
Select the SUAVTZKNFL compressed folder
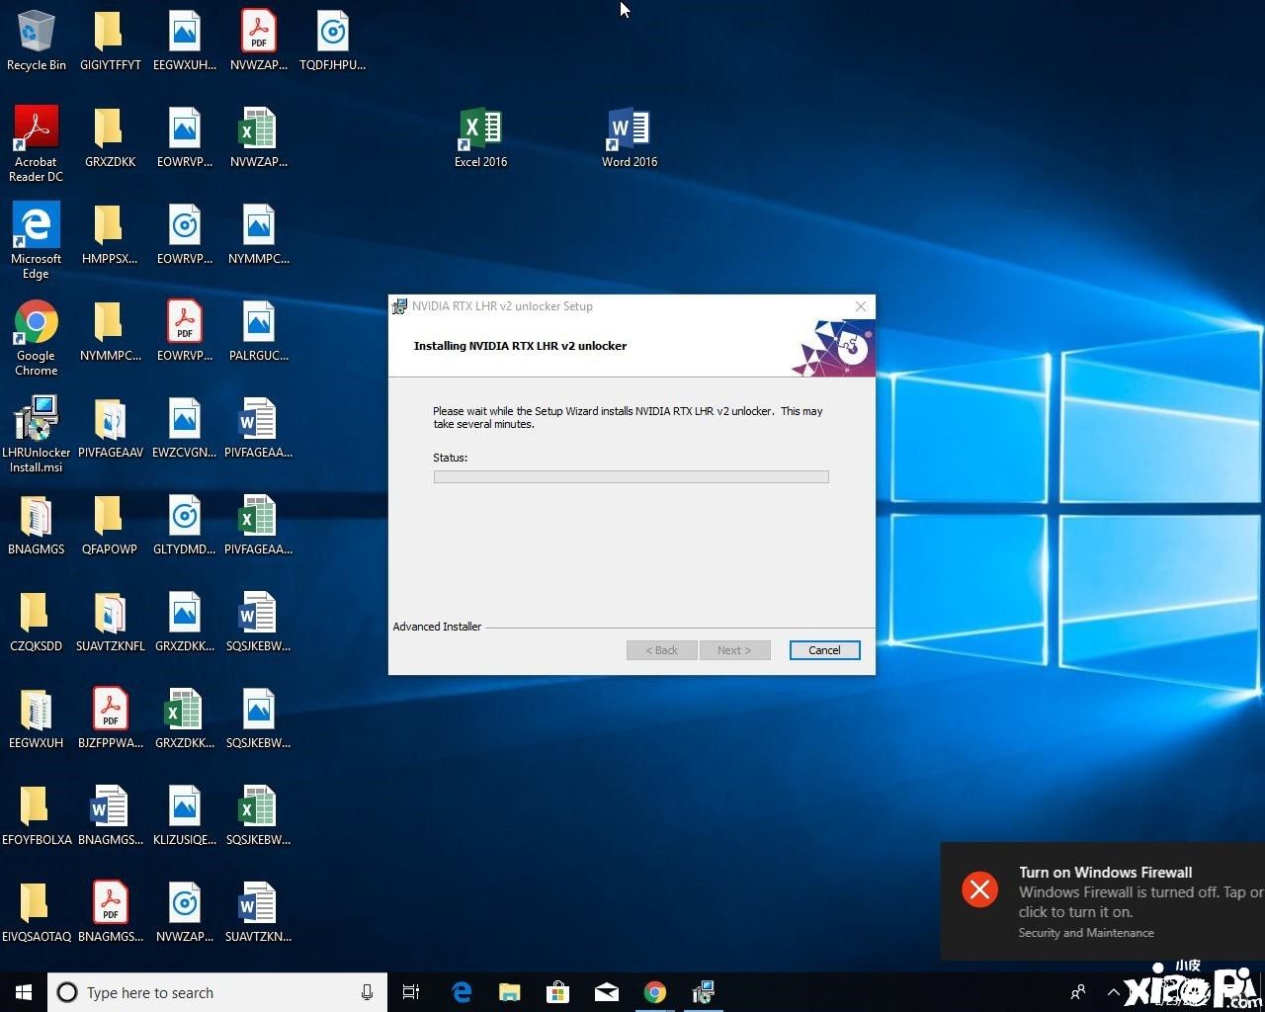click(x=111, y=622)
